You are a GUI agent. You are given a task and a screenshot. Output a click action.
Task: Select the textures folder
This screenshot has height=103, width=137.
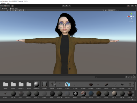(x=29, y=86)
